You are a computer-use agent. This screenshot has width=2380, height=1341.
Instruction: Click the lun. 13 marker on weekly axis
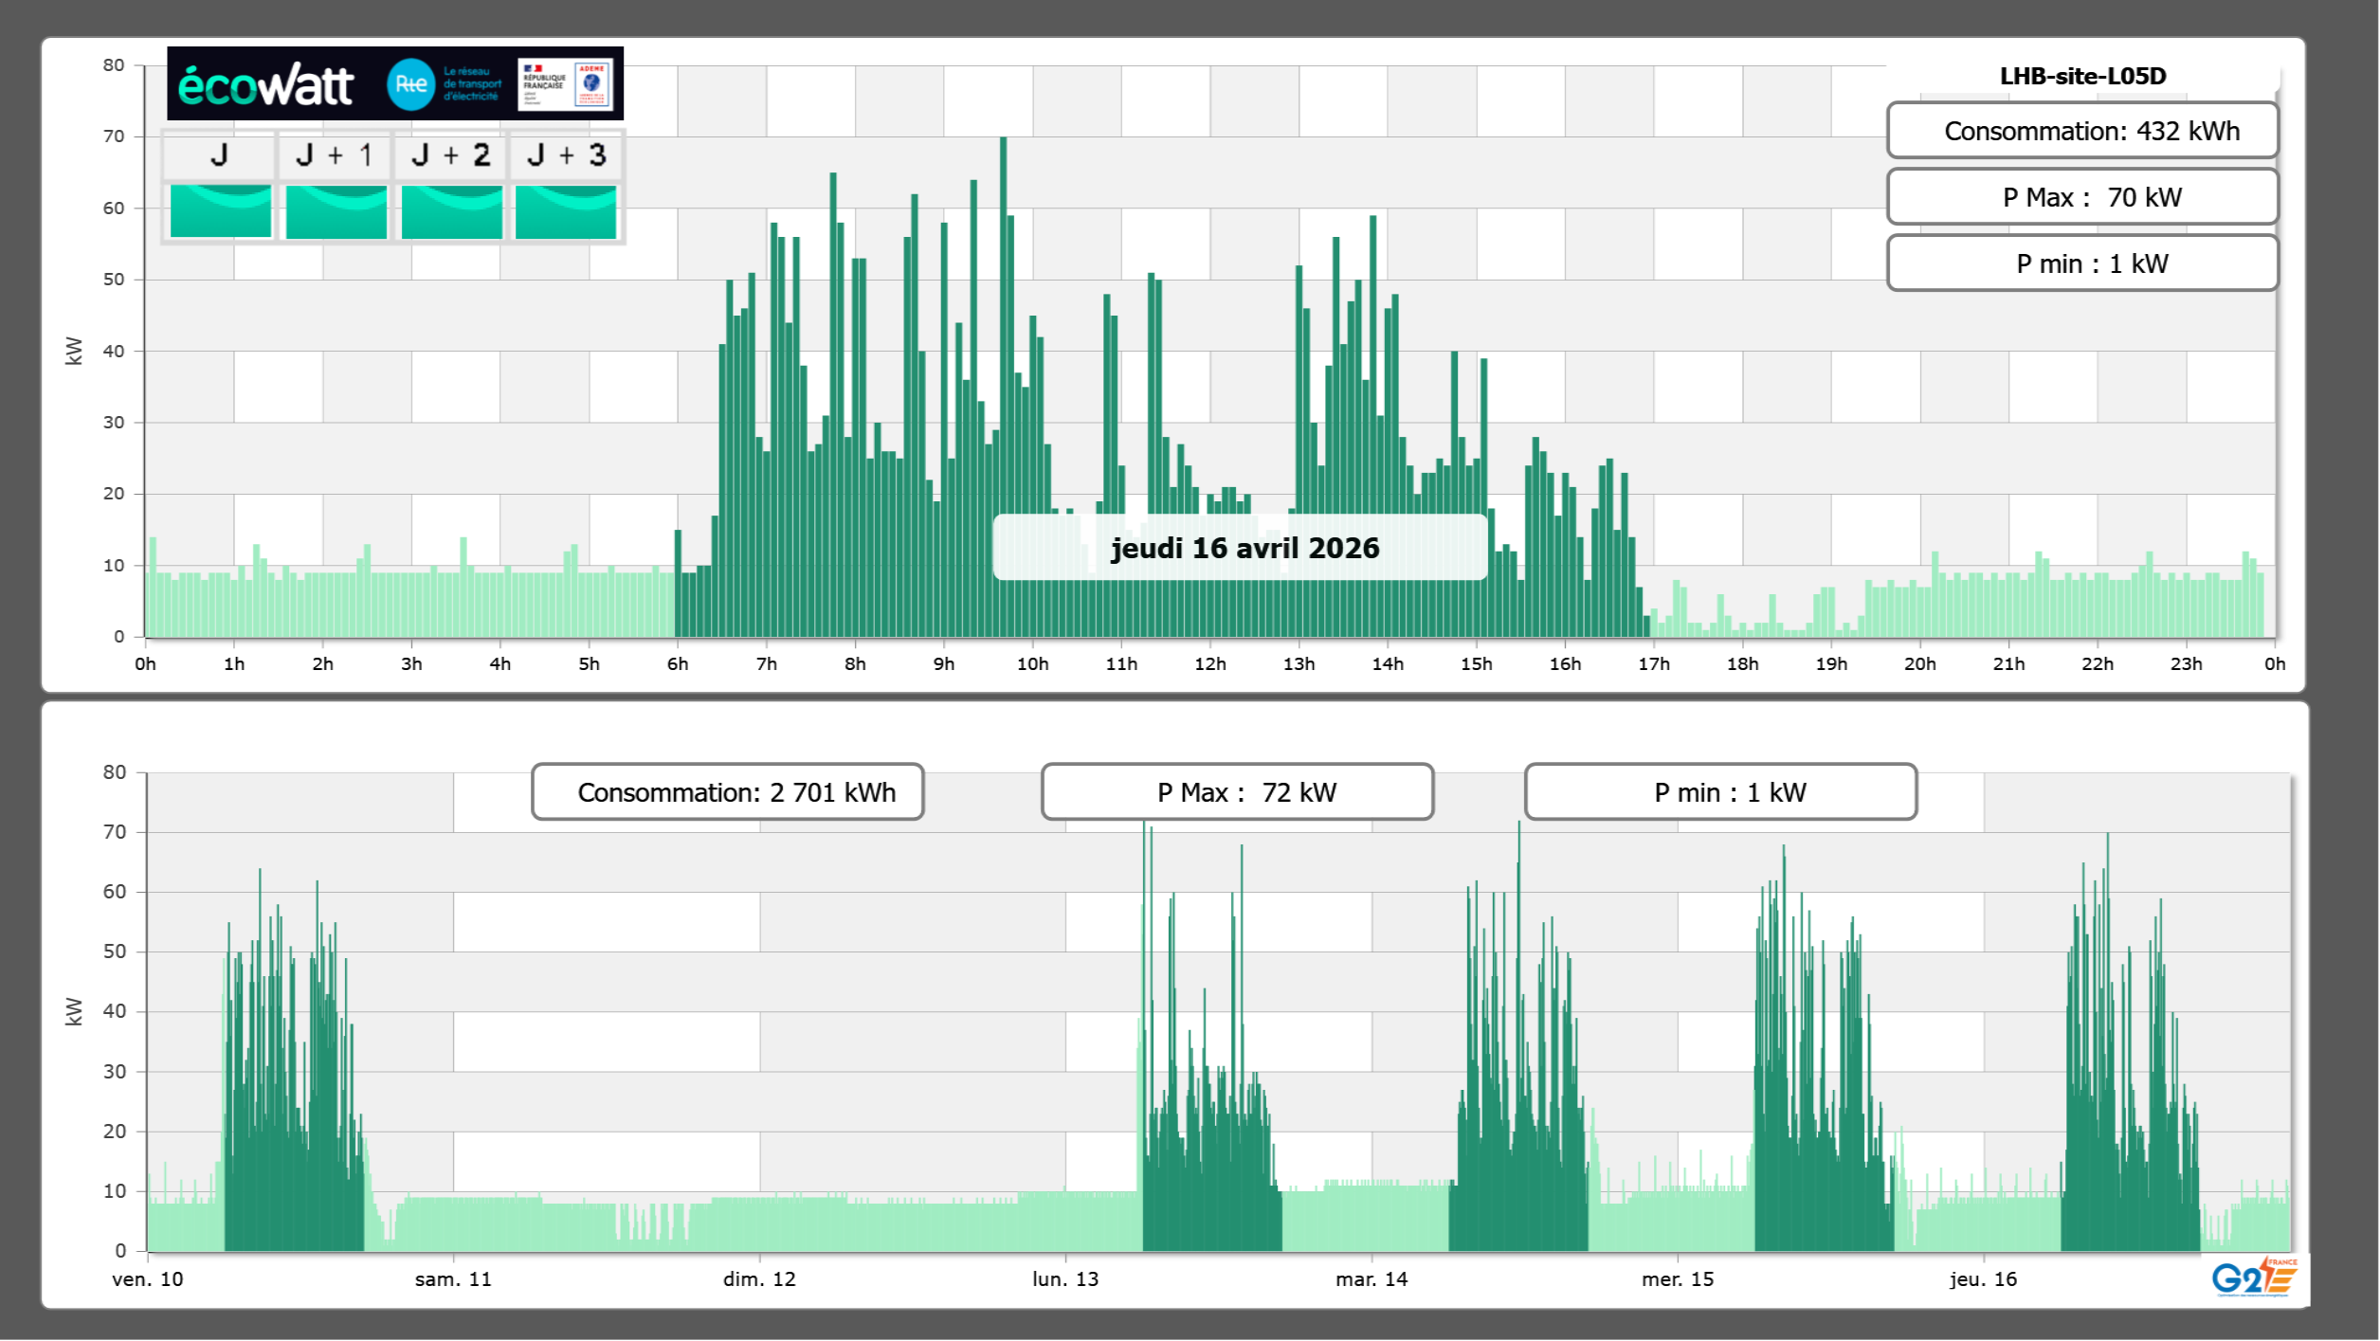point(1065,1278)
